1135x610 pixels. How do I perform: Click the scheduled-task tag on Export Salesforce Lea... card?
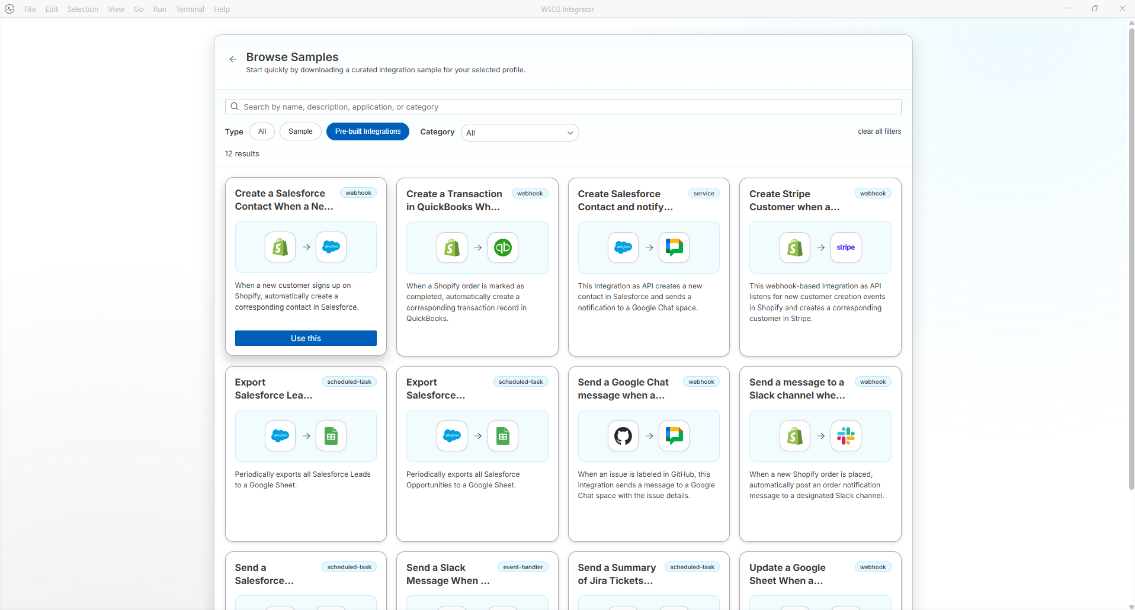pos(349,382)
